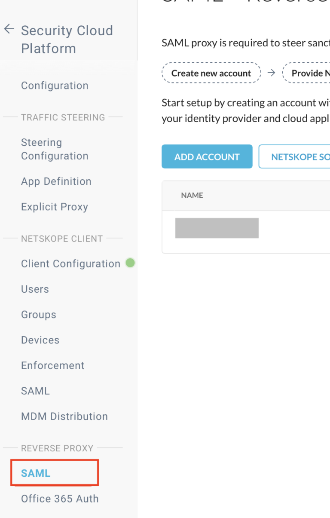Viewport: 330px width, 518px height.
Task: Open Steering Configuration under Traffic Steering
Action: (55, 149)
